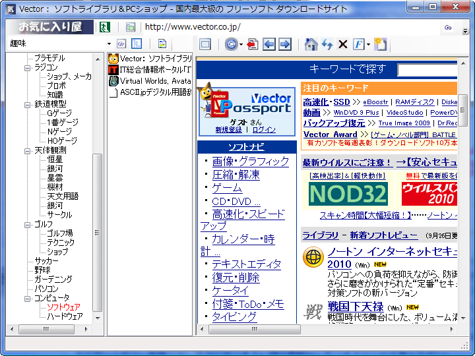This screenshot has width=475, height=356.
Task: Click the web page horizontal scrollbar thumb
Action: [x=255, y=329]
